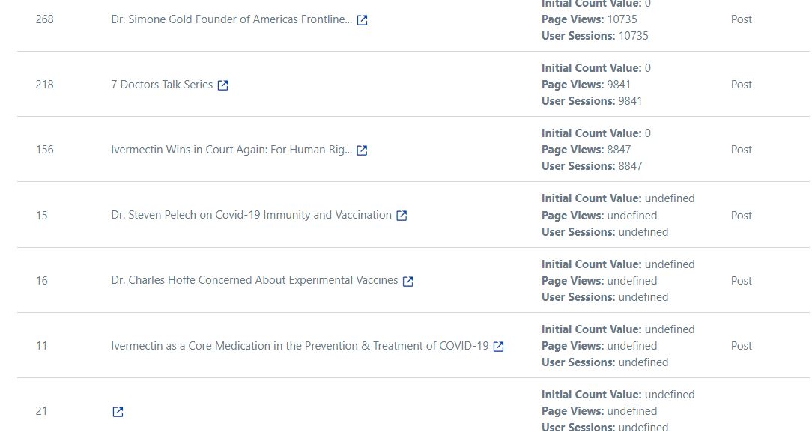
Task: Select the ID cell 218
Action: (44, 85)
